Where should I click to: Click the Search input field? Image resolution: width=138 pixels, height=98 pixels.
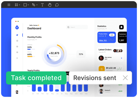77,27
